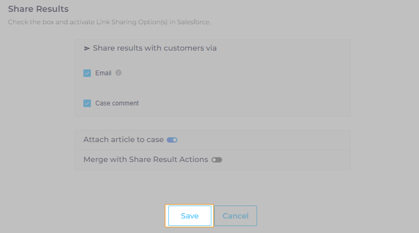Click the Cancel button

tap(236, 216)
